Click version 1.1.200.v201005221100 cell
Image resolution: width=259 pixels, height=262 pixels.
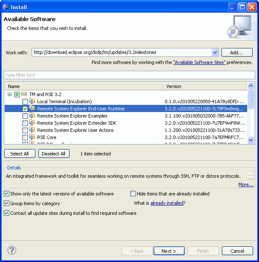tap(205, 130)
